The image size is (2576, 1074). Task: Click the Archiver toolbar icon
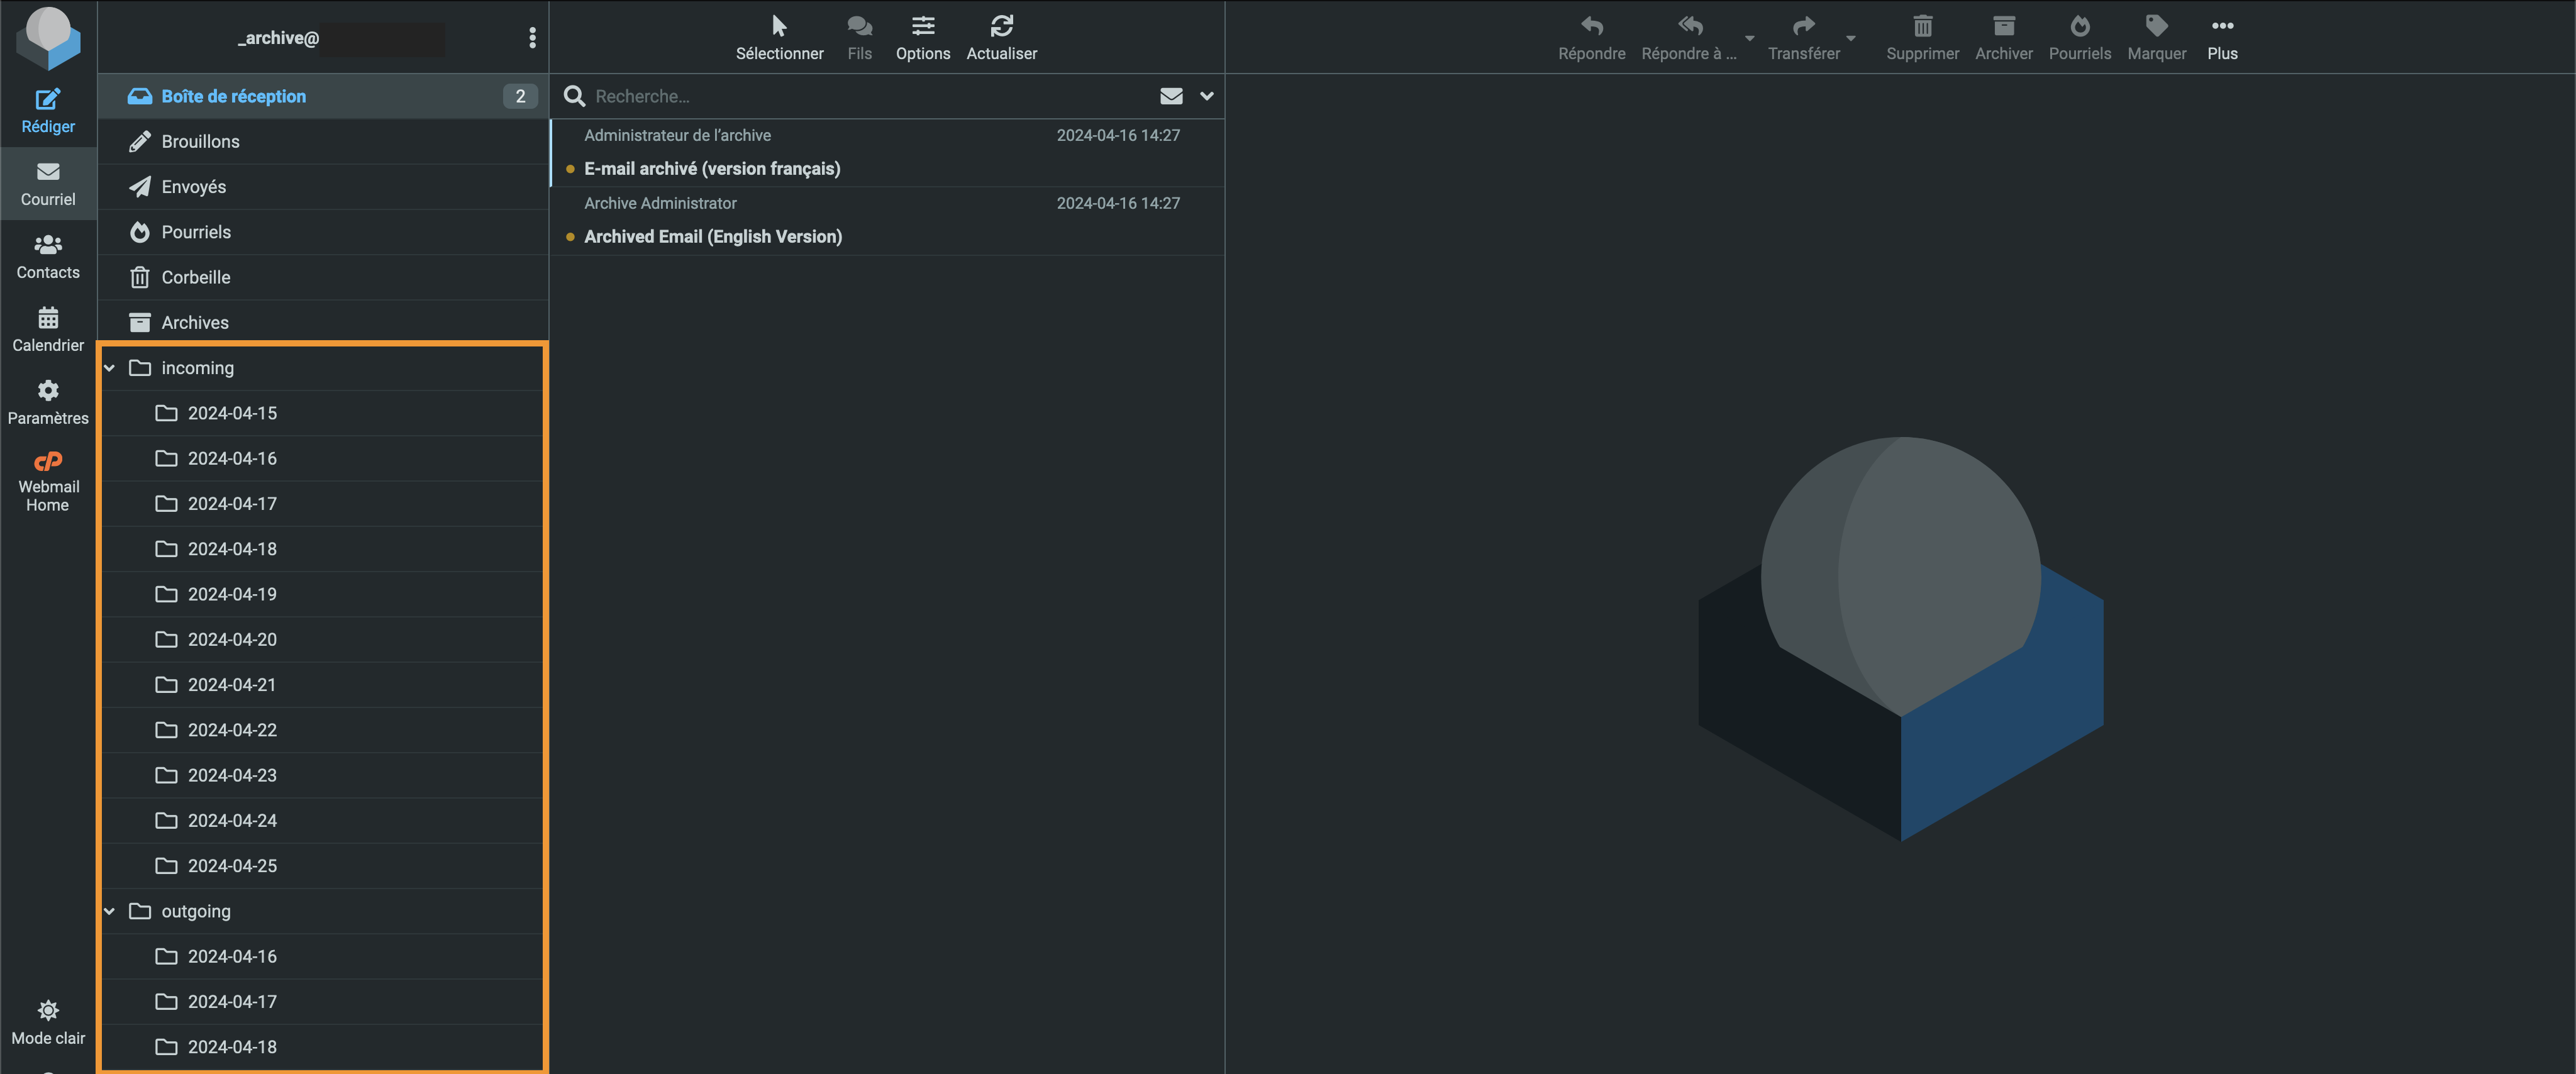[2003, 38]
